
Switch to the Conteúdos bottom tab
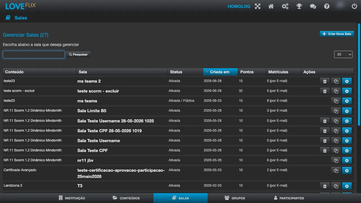126,198
